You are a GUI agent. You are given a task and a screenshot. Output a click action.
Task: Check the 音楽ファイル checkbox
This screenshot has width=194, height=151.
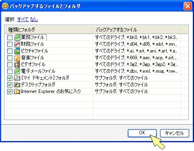(x=10, y=58)
